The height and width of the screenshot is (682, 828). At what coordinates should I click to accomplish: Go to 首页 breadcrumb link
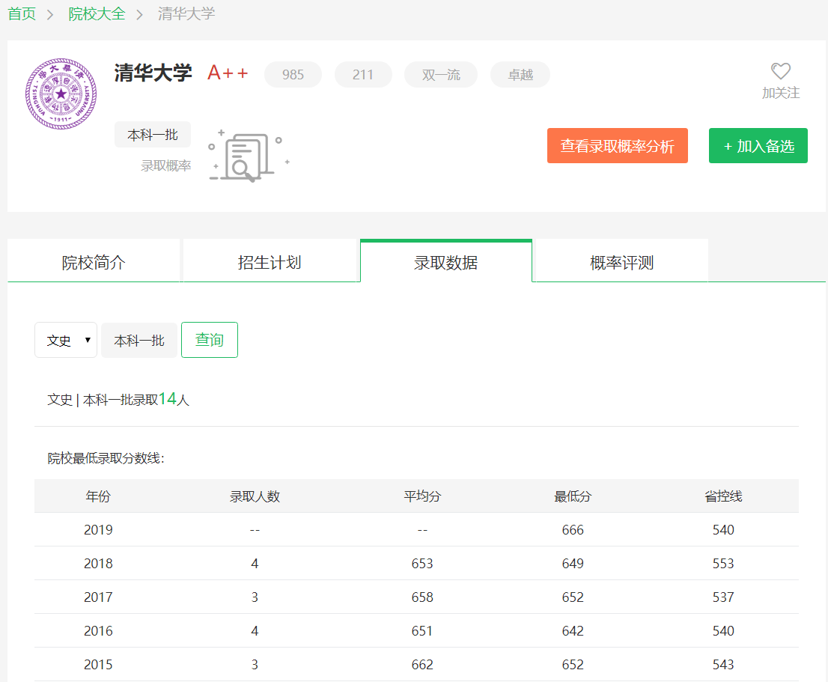[x=22, y=13]
